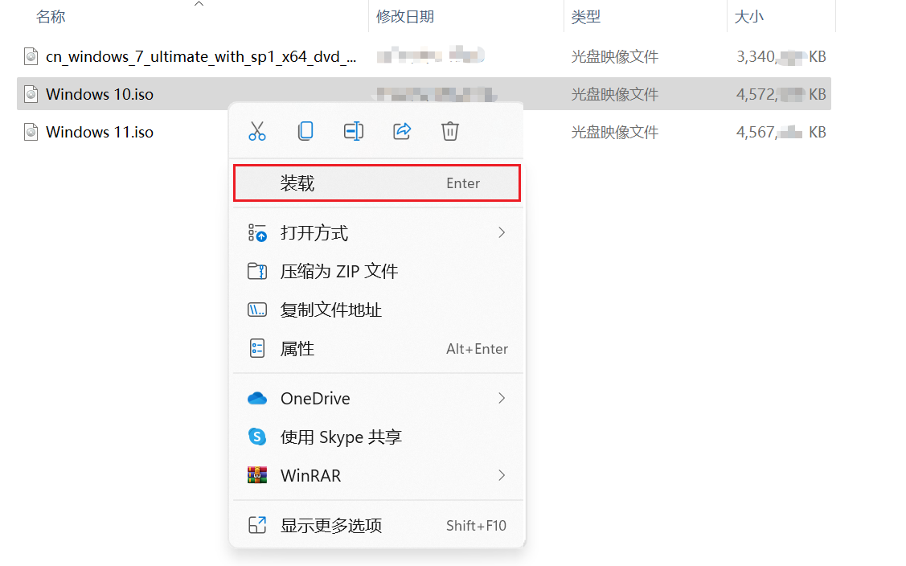
Task: Sort by the 大小 column header
Action: coord(749,17)
